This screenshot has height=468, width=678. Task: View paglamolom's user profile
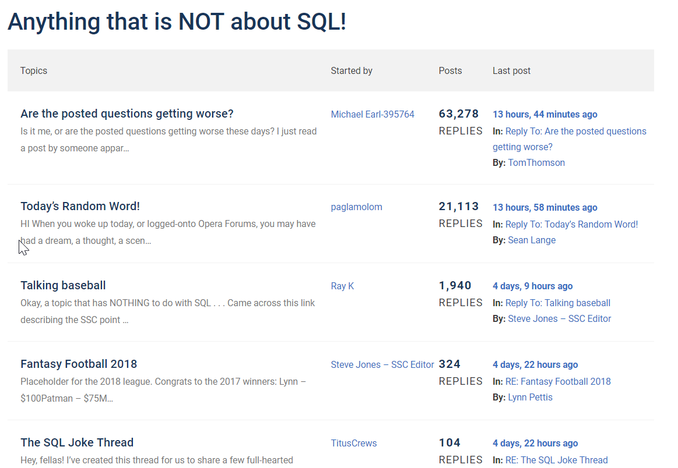click(356, 207)
